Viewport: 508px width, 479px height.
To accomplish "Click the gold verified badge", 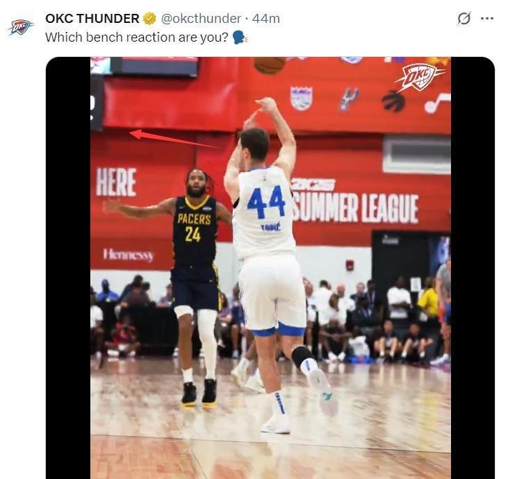I will pos(149,19).
